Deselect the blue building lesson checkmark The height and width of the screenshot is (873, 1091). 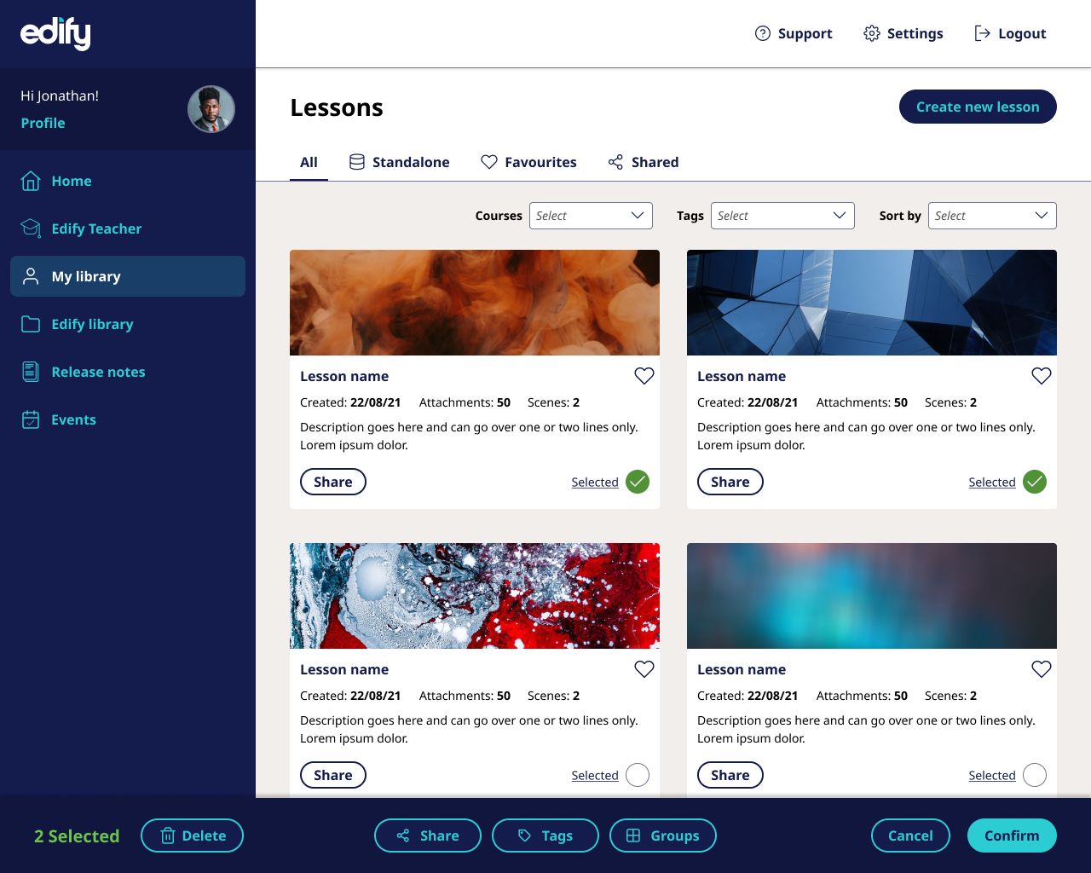(1035, 482)
